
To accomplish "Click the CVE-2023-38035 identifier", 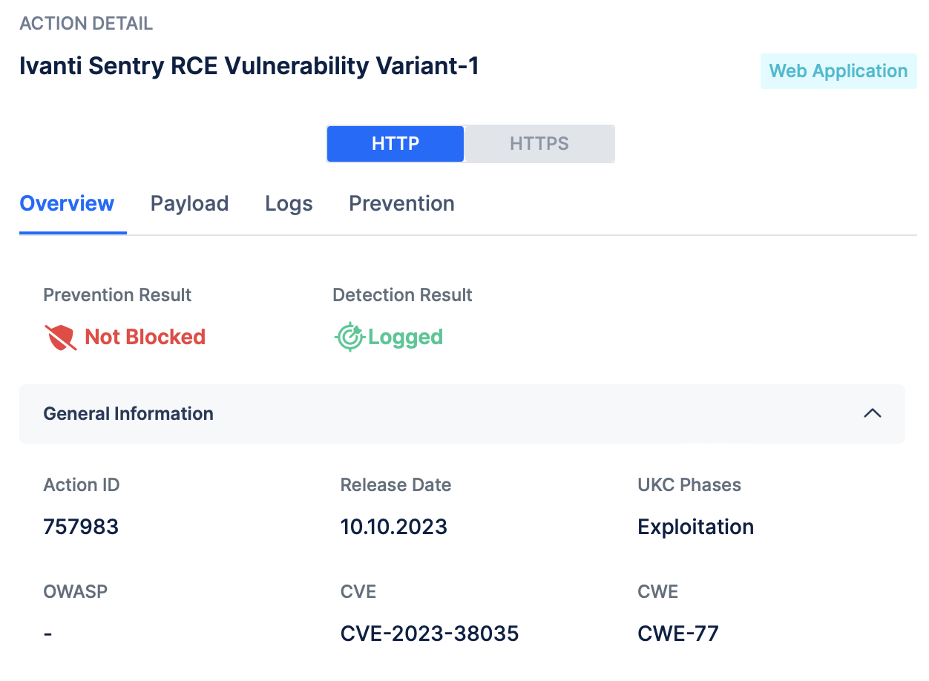I will click(430, 634).
